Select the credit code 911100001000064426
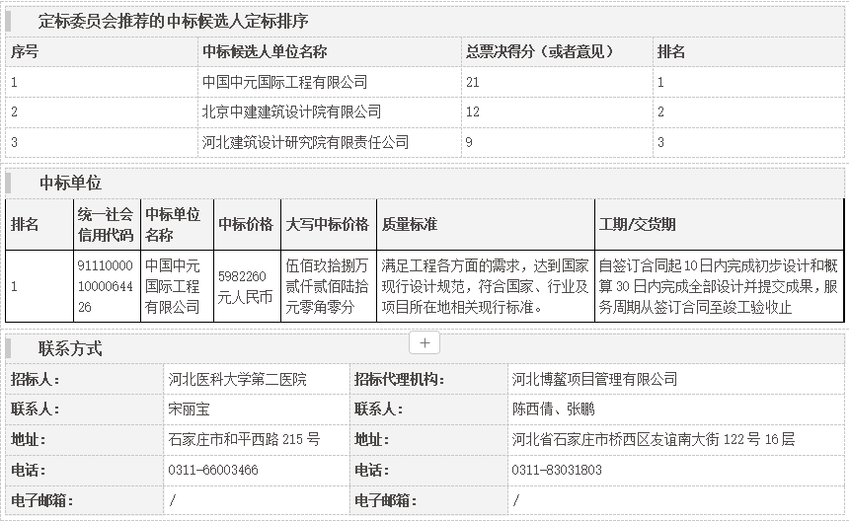Image resolution: width=850 pixels, height=521 pixels. tap(106, 286)
